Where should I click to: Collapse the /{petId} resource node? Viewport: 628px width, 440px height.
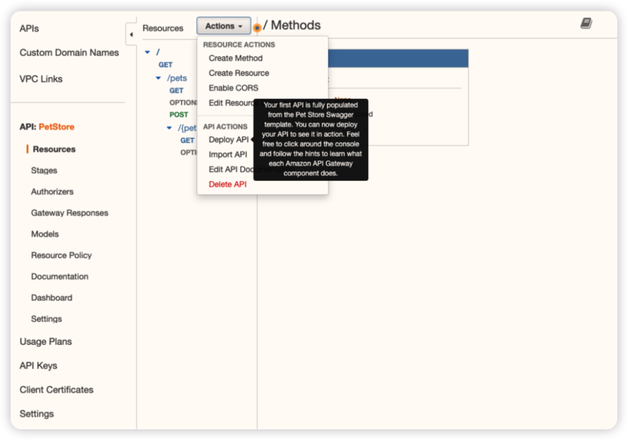point(169,128)
